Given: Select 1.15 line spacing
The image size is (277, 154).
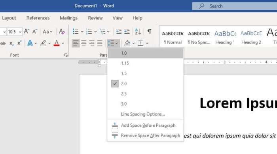Looking at the screenshot, I should coord(145,63).
